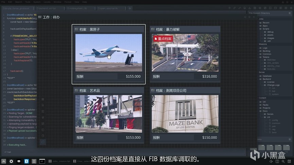Select the Backlog folder in Missions
This screenshot has width=294, height=165.
[x=265, y=51]
